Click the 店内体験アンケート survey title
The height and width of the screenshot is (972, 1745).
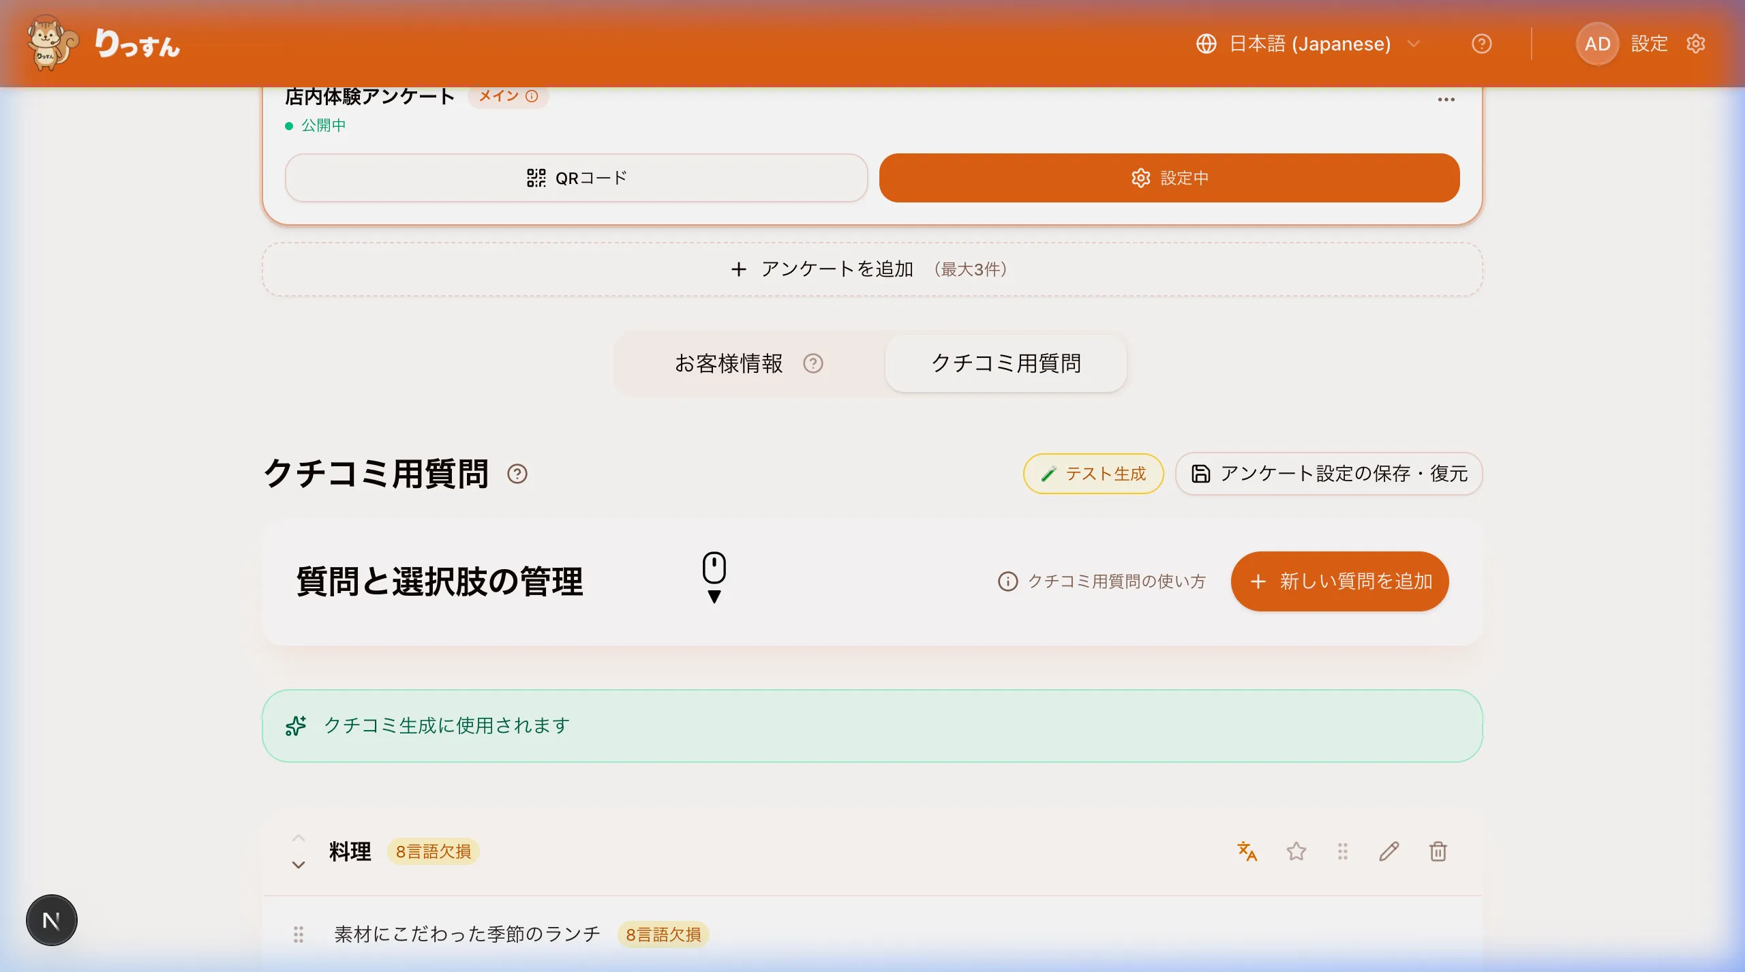click(369, 97)
